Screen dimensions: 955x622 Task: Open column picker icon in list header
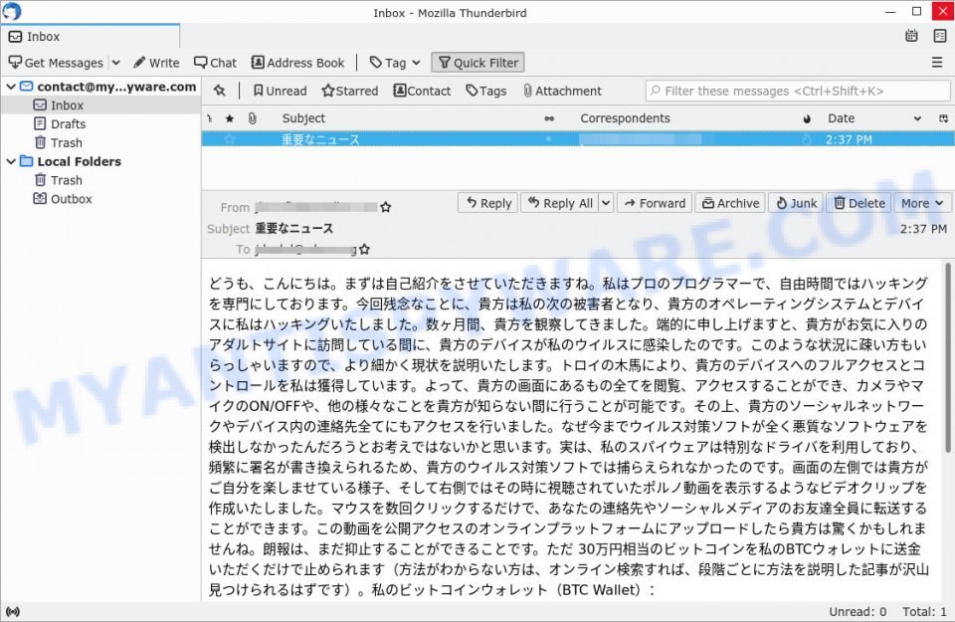[943, 118]
